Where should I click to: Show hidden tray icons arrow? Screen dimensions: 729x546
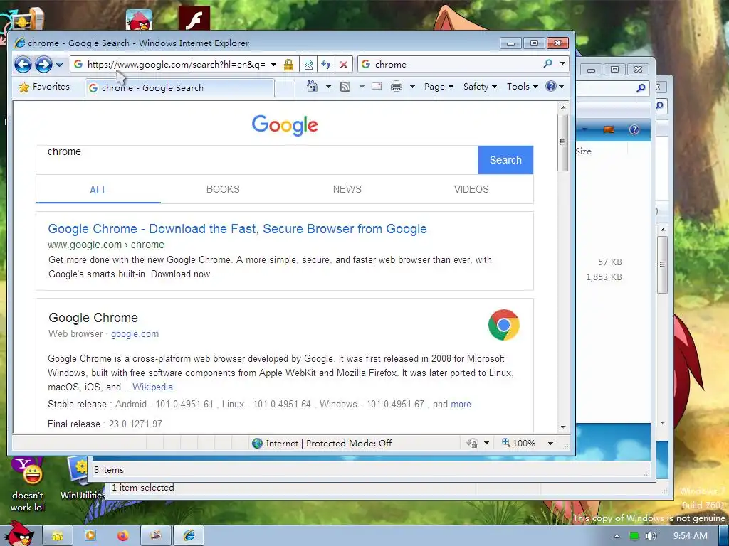tap(617, 536)
